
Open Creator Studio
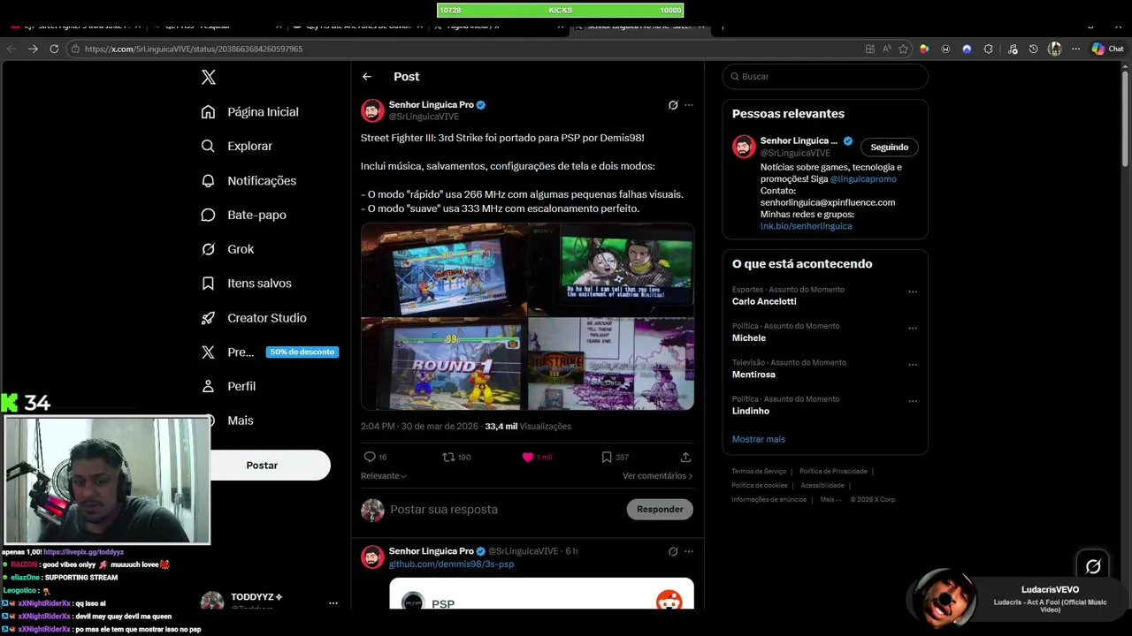pyautogui.click(x=254, y=318)
